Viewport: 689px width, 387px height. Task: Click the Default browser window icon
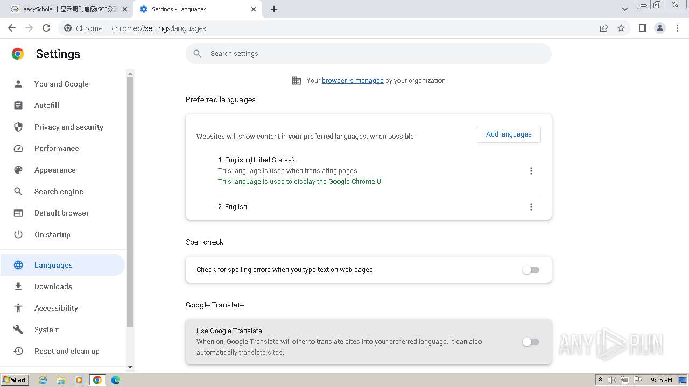[x=18, y=213]
